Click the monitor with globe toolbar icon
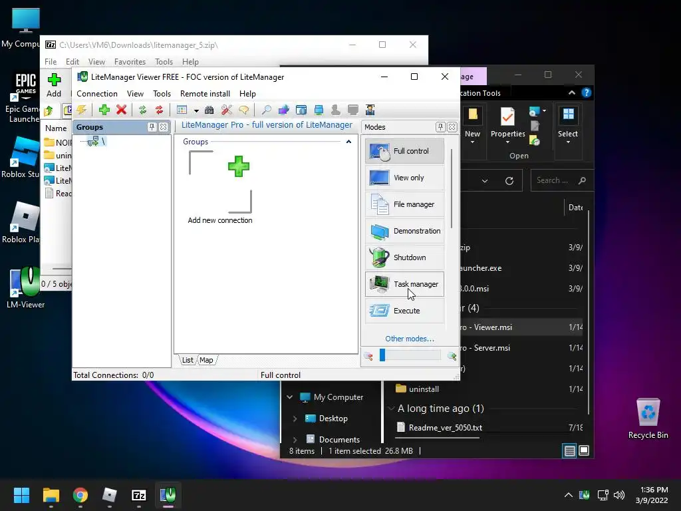 [x=283, y=110]
